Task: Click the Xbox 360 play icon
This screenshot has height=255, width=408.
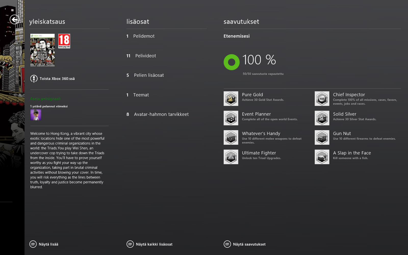Action: pos(34,79)
